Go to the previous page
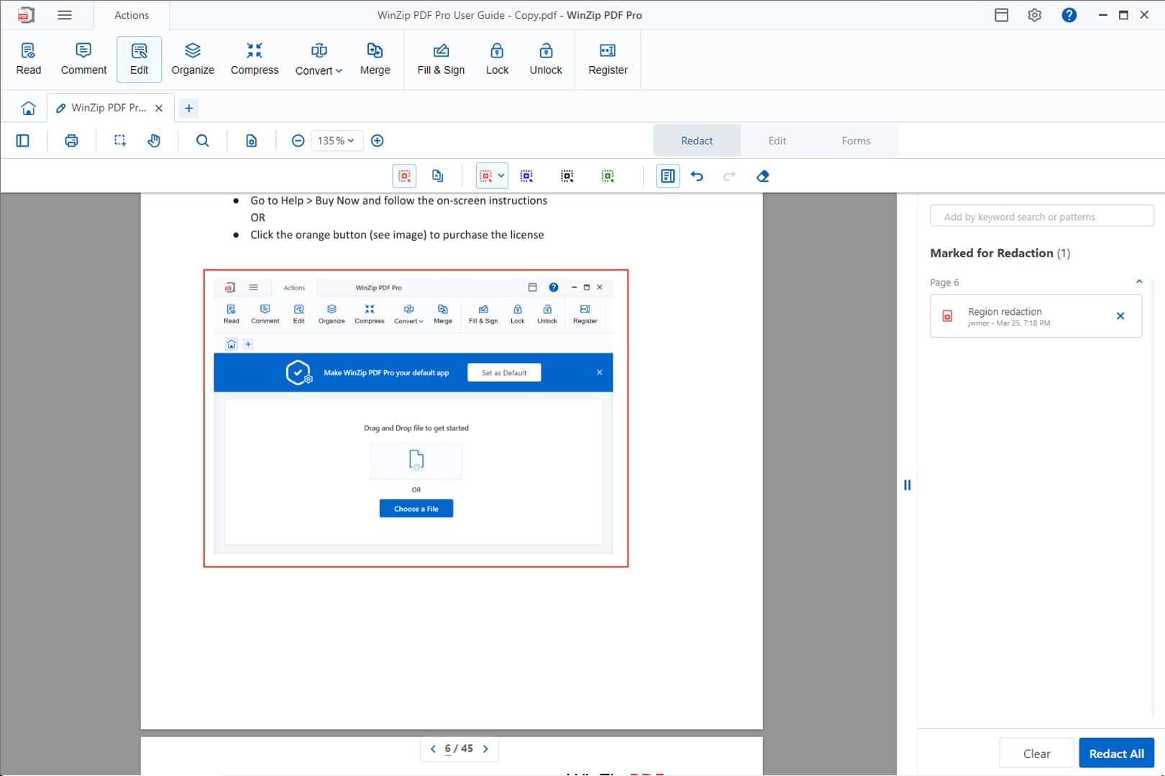The width and height of the screenshot is (1165, 776). 433,749
